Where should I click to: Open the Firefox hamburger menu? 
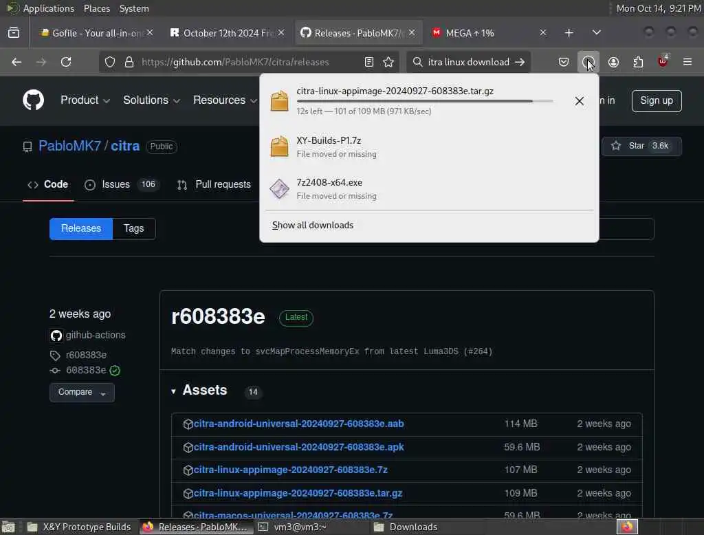click(687, 62)
